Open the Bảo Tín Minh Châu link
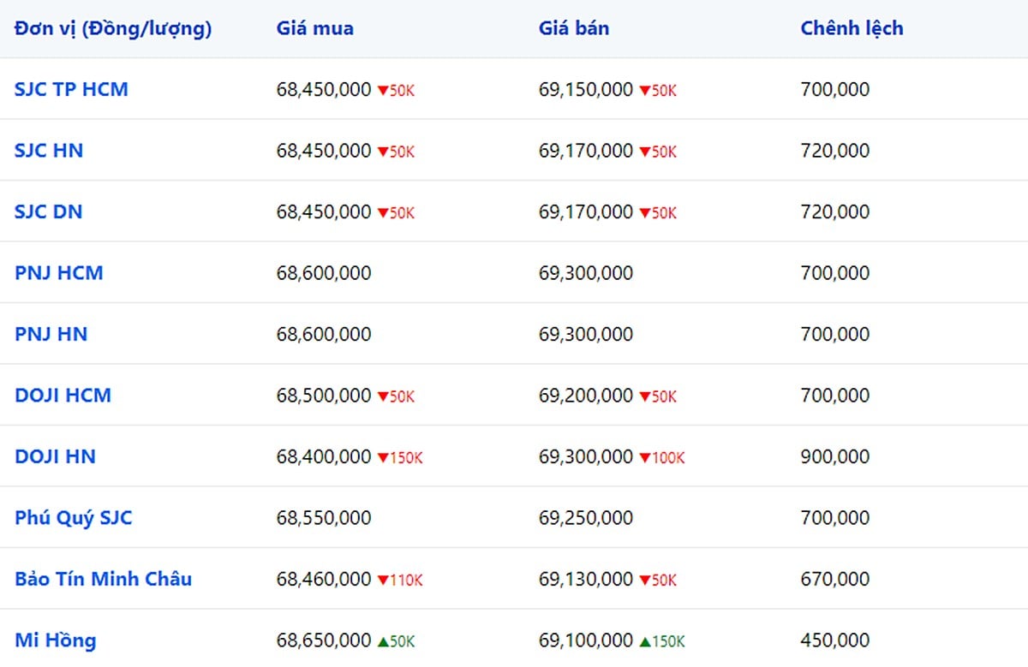This screenshot has width=1028, height=667. point(104,579)
